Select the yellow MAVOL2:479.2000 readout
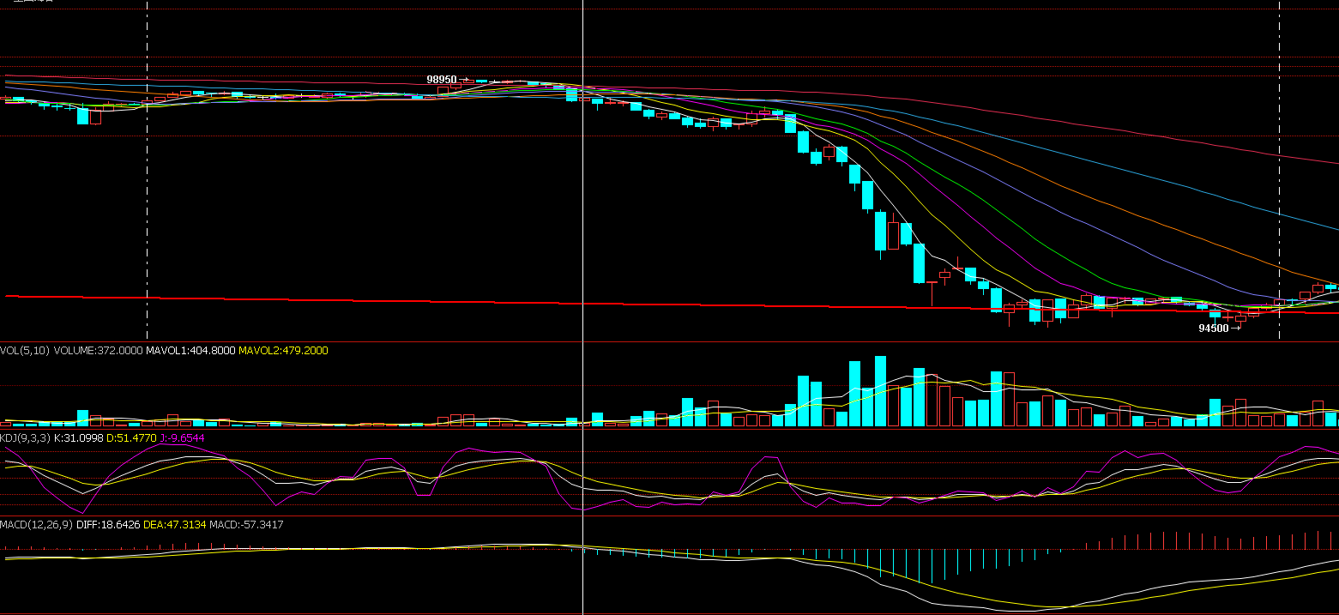1339x615 pixels. point(283,350)
